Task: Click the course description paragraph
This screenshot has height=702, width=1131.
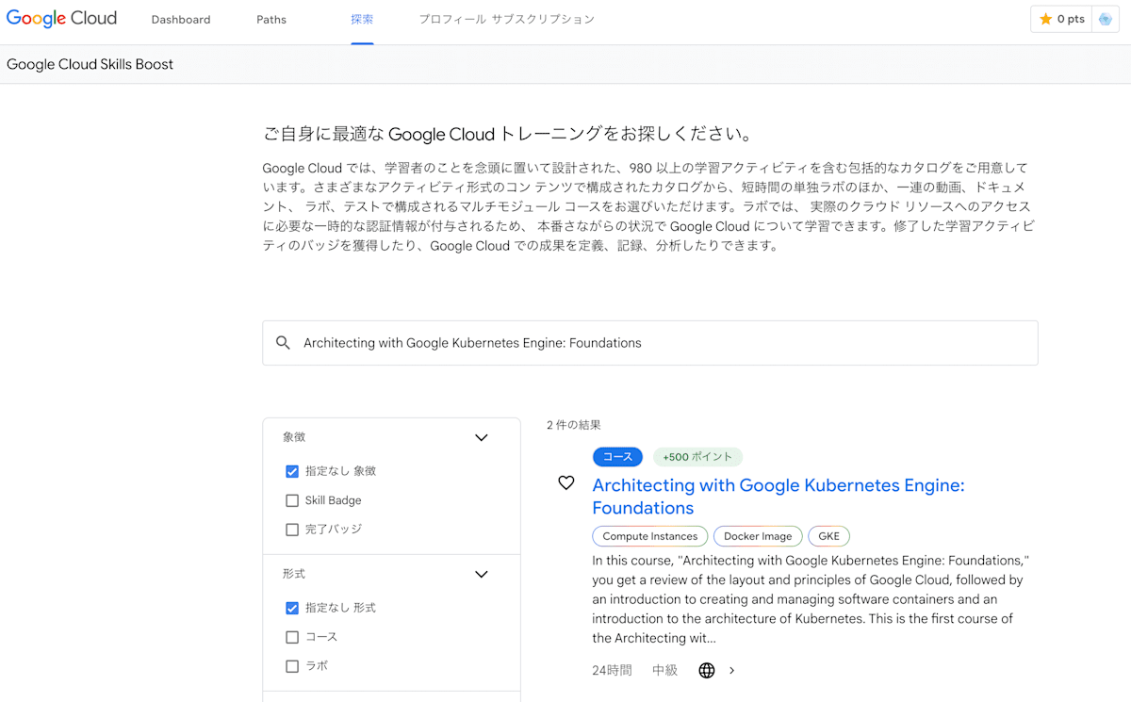Action: click(x=811, y=599)
